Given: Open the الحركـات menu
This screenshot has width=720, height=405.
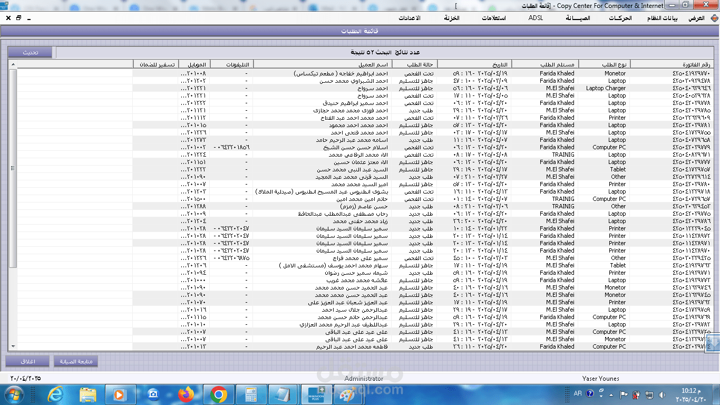Looking at the screenshot, I should pyautogui.click(x=620, y=18).
